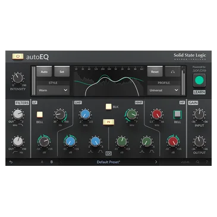
Task: Click the Solid State Logic logo
Action: 190,56
